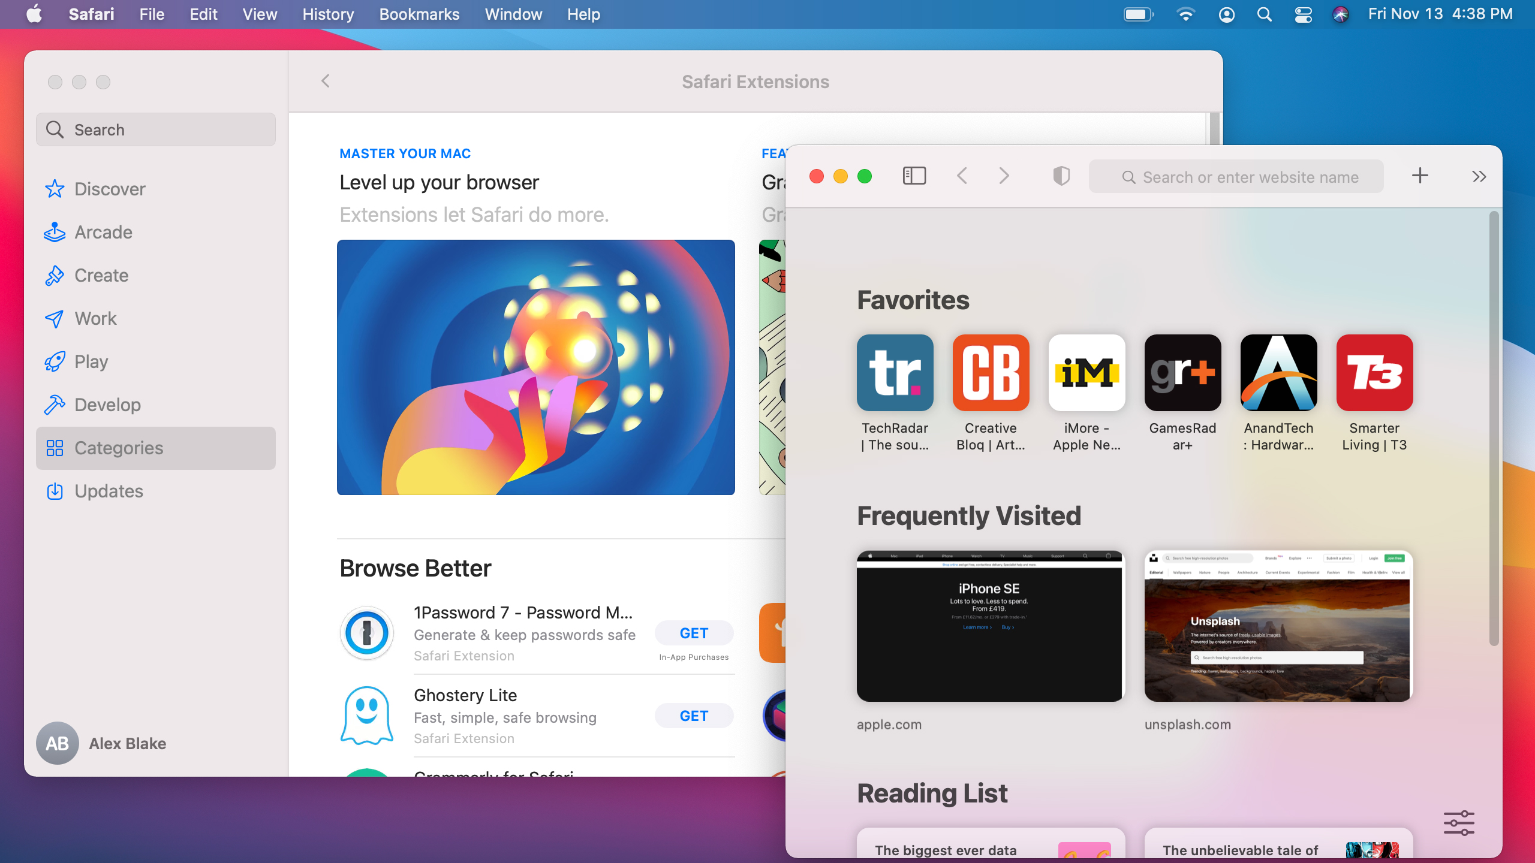Open the MASTER YOUR MAC story link

[405, 153]
